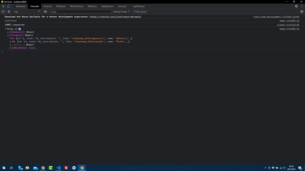
Task: Open the first Chrome icon on taskbar
Action: point(43,168)
